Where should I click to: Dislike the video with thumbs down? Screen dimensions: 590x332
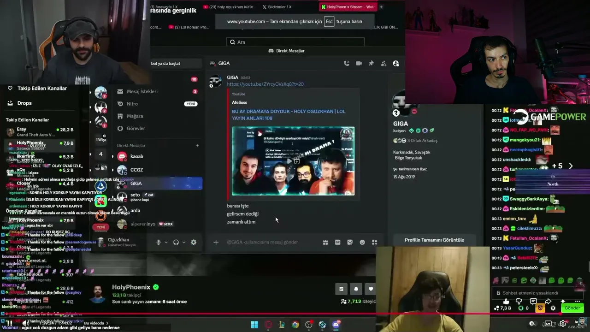[x=519, y=302]
